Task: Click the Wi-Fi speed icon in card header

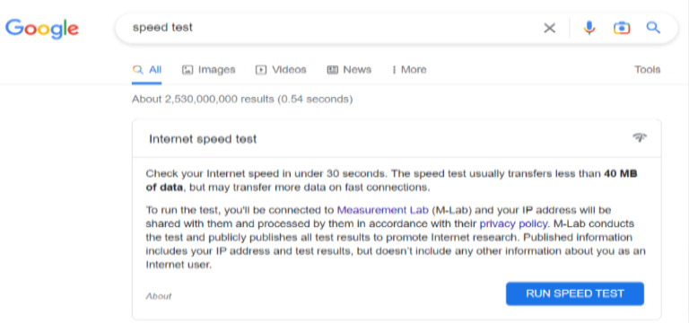Action: 640,138
